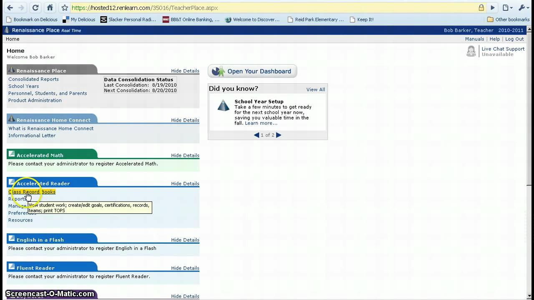The height and width of the screenshot is (300, 534).
Task: Open What is Renaissance Home Connect
Action: tap(51, 128)
